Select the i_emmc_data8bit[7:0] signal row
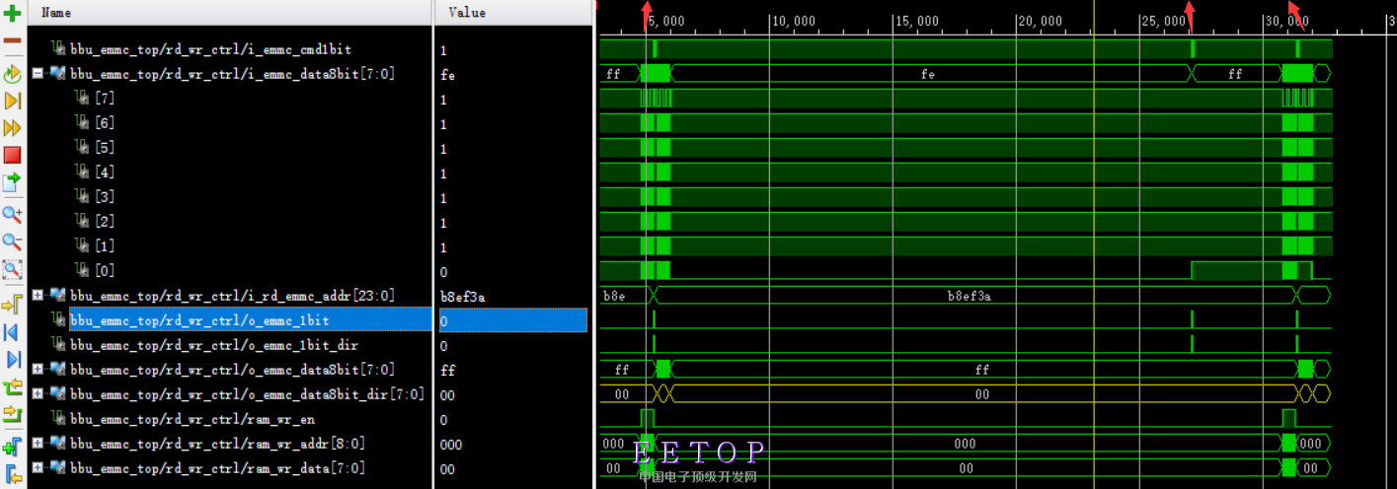 click(233, 73)
